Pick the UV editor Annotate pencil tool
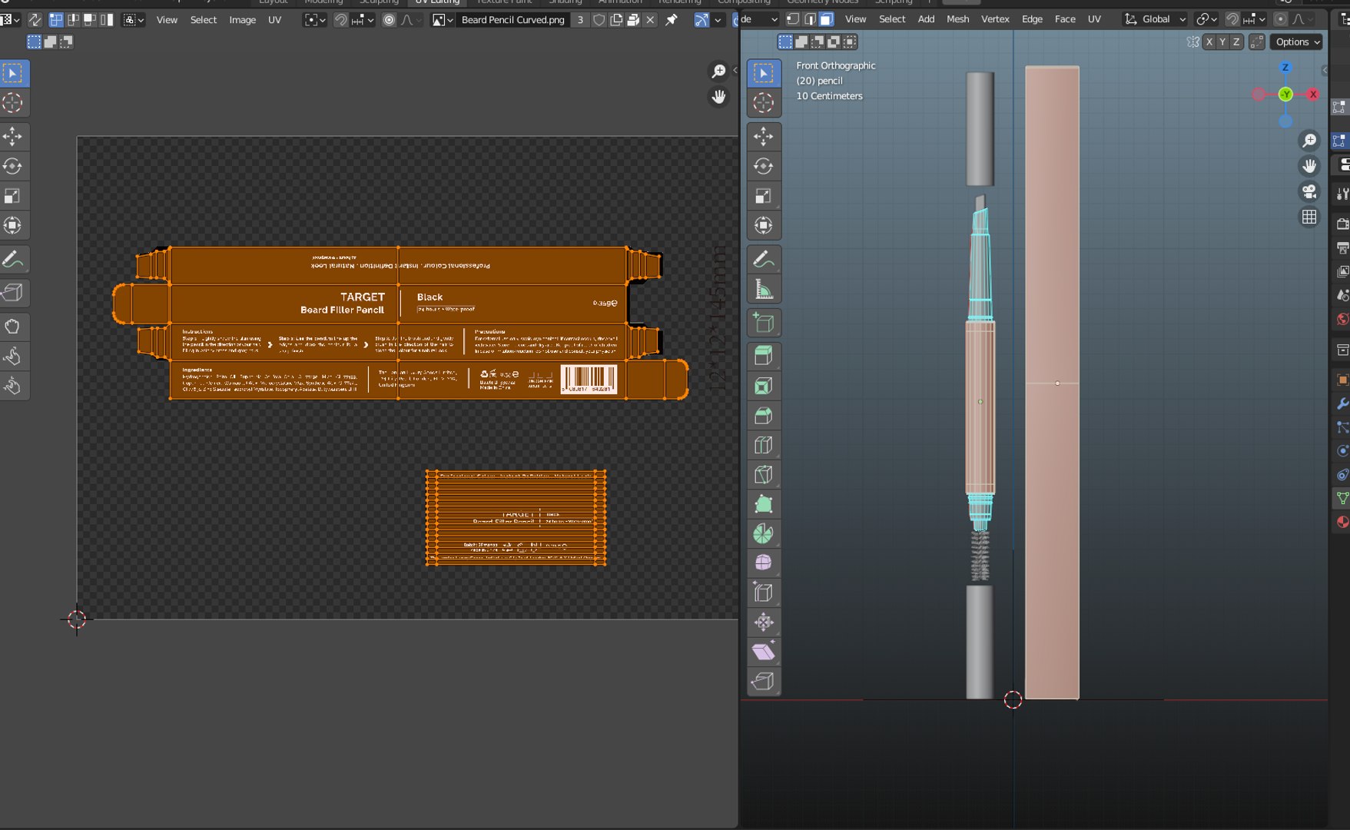The width and height of the screenshot is (1350, 830). [13, 260]
